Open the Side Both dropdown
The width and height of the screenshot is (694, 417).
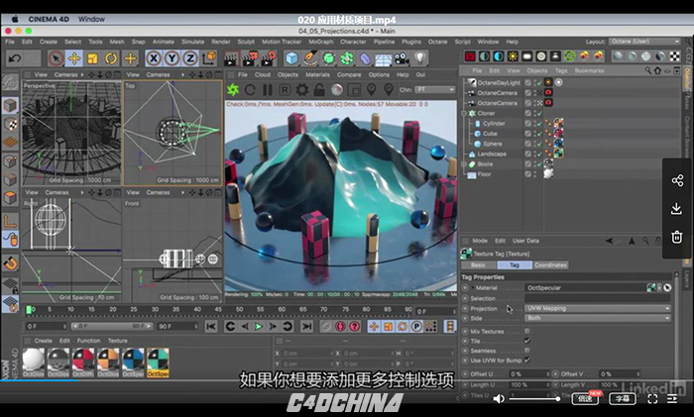point(598,318)
